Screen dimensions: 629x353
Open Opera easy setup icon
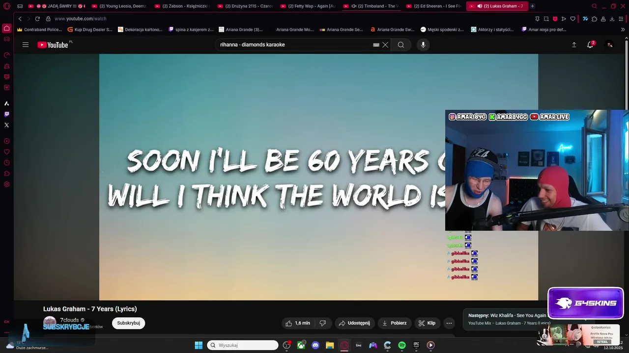(x=621, y=19)
